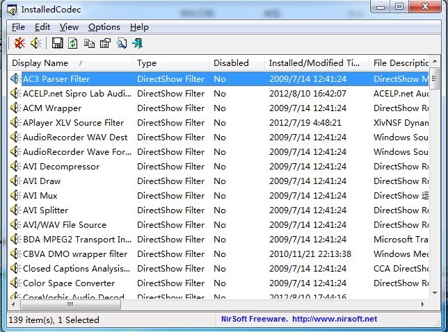Select the AVI Splitter row

click(x=45, y=210)
